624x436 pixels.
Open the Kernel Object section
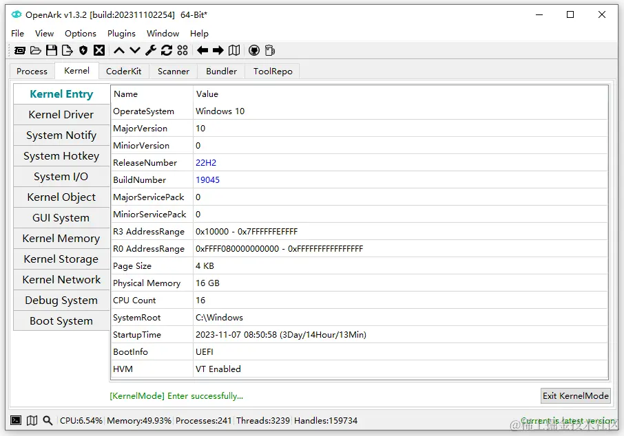(61, 197)
